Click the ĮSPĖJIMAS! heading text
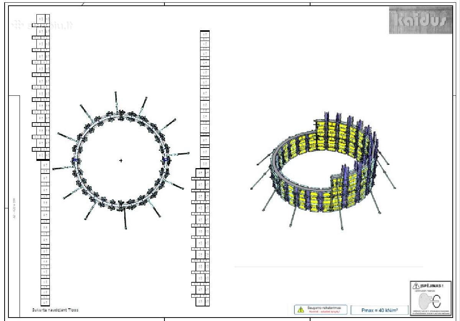 pyautogui.click(x=432, y=286)
